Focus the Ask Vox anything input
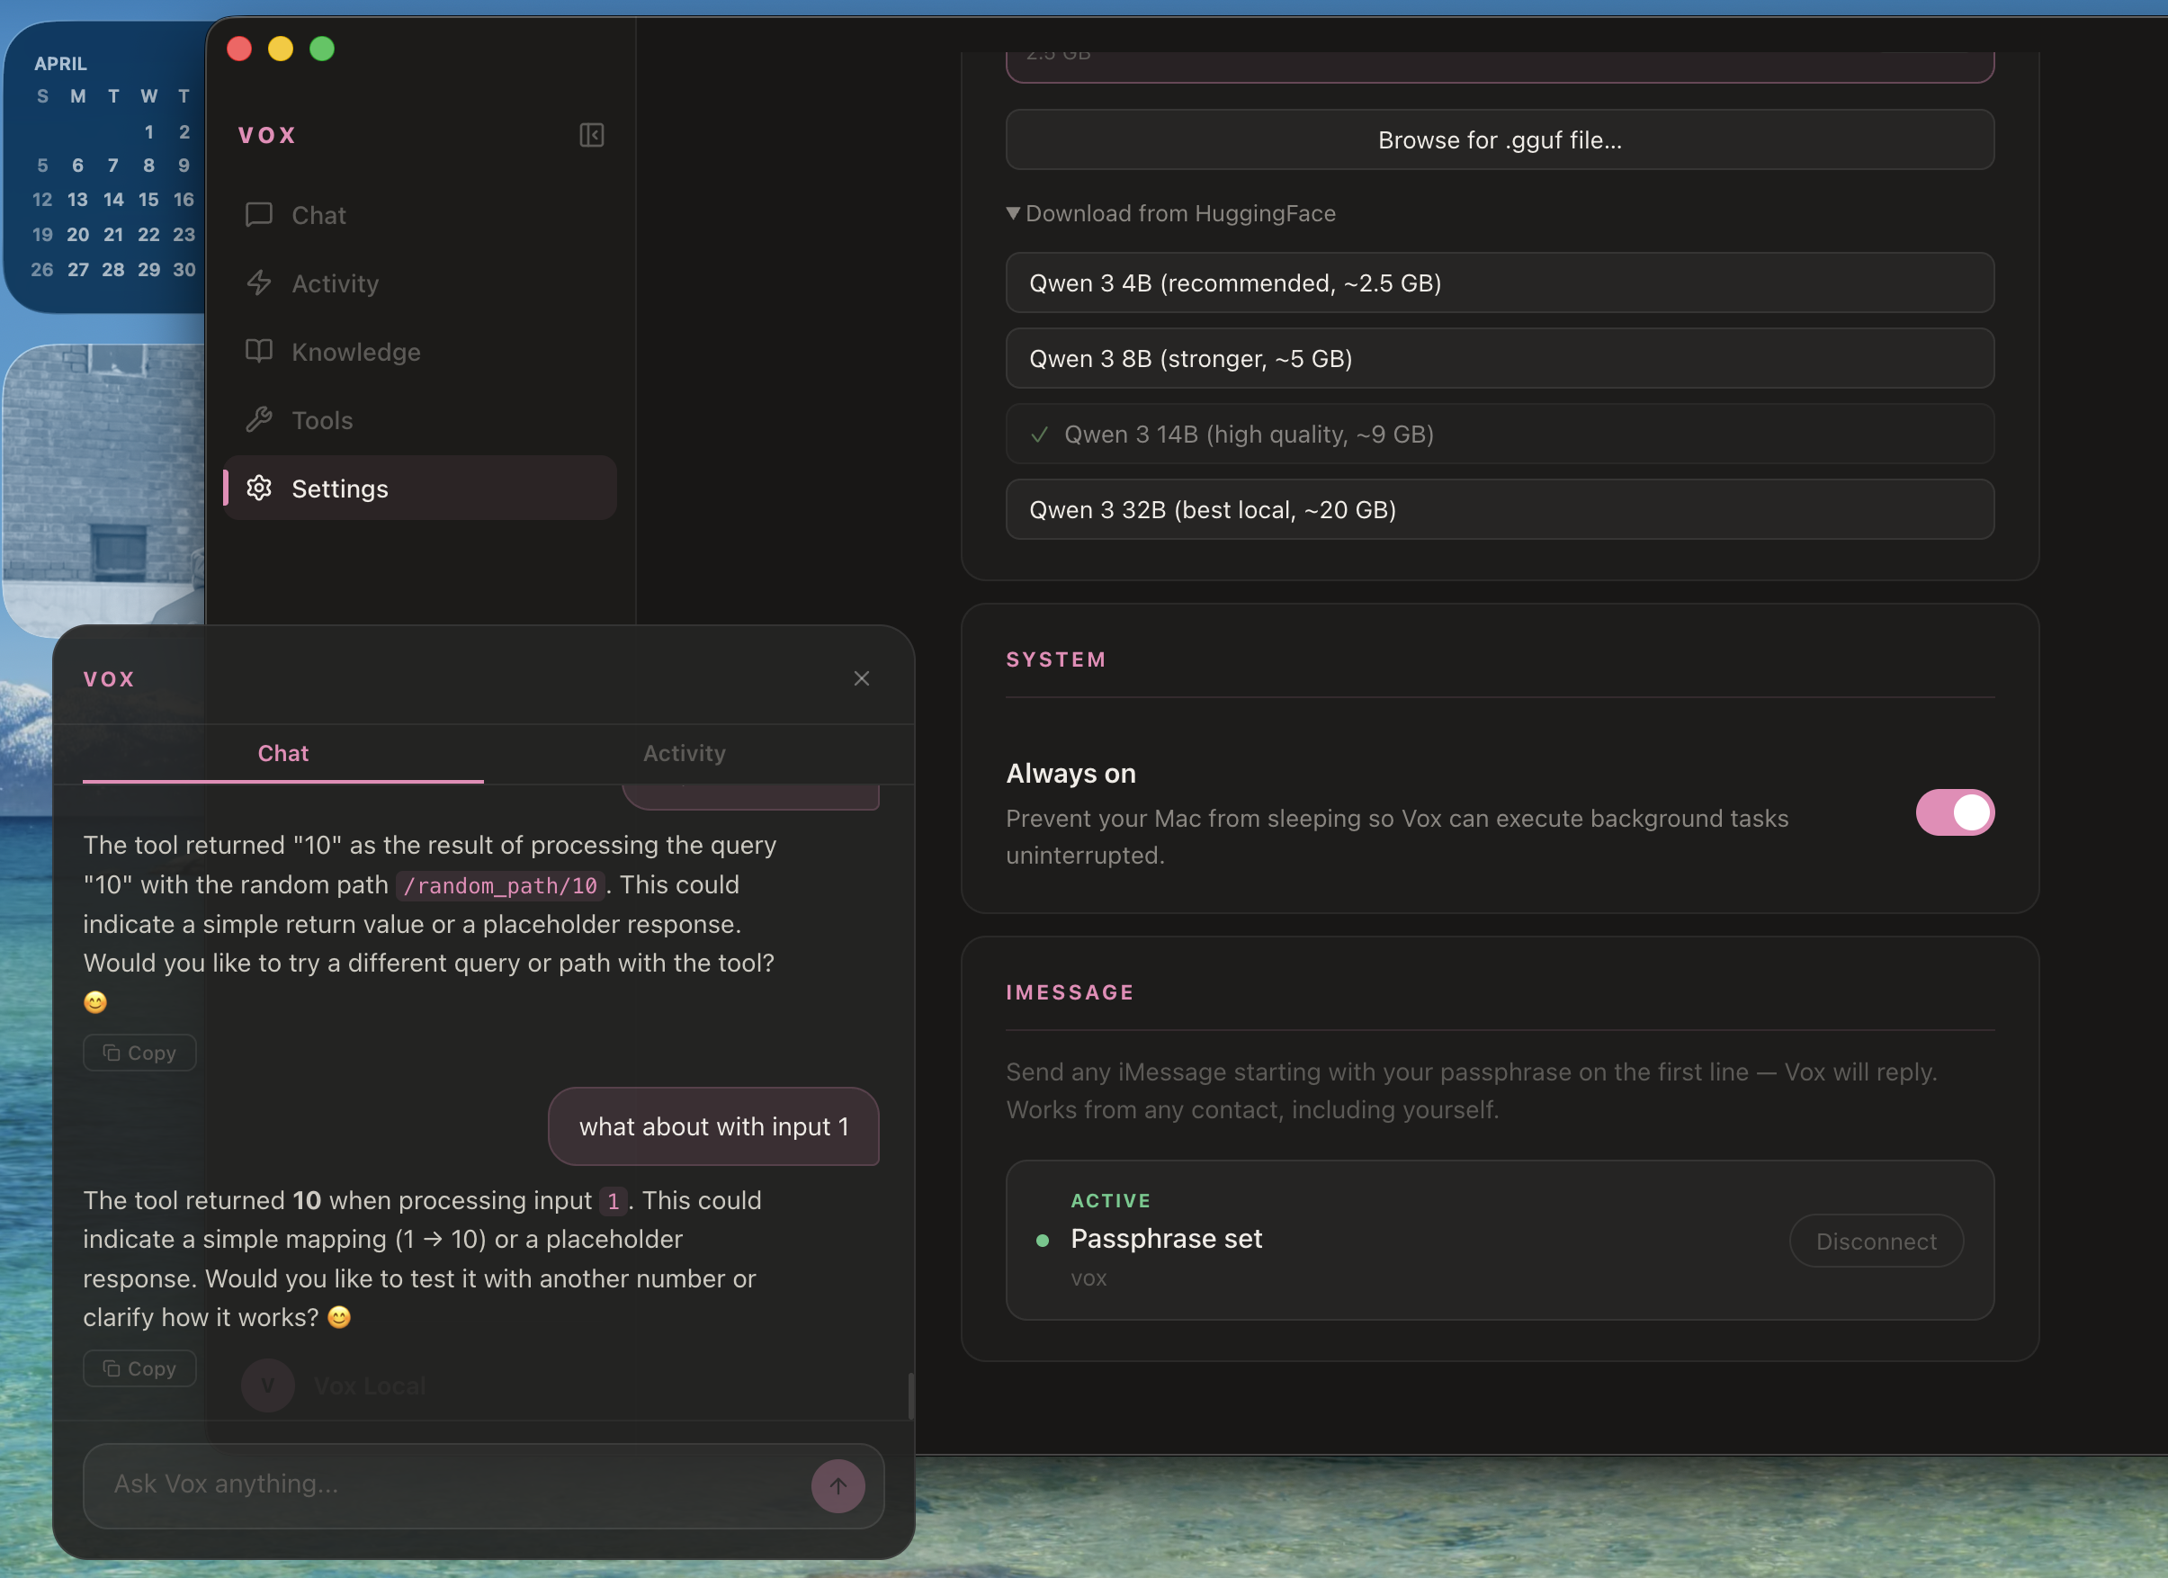The width and height of the screenshot is (2168, 1578). tap(449, 1484)
